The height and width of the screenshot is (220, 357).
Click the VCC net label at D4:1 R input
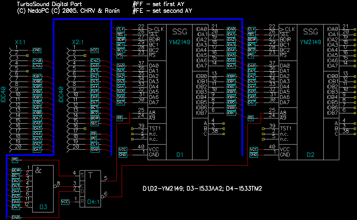coord(65,202)
